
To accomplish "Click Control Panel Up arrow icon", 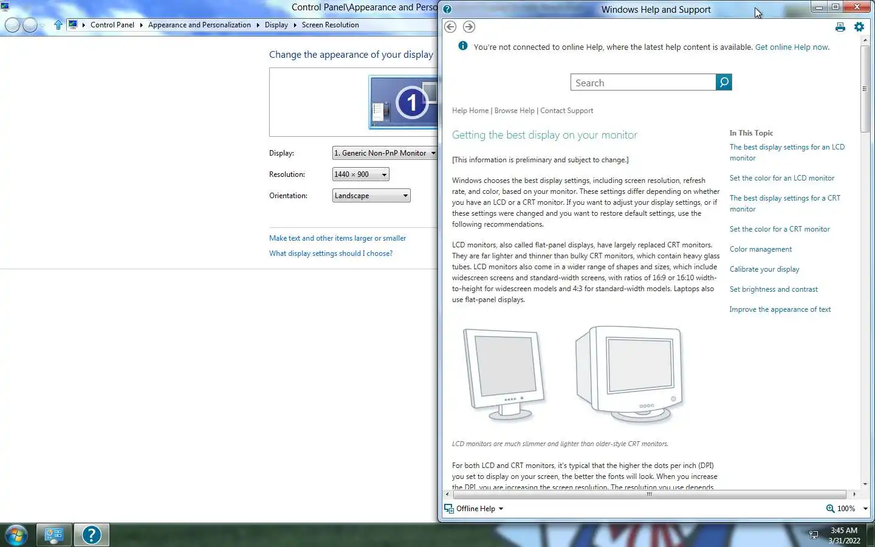I will click(58, 25).
